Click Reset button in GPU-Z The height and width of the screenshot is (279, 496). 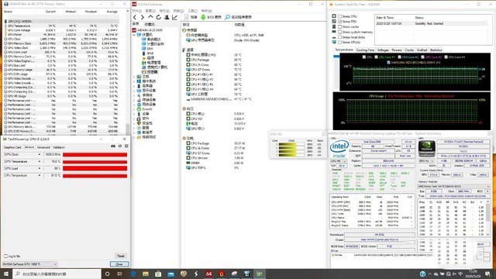121,257
